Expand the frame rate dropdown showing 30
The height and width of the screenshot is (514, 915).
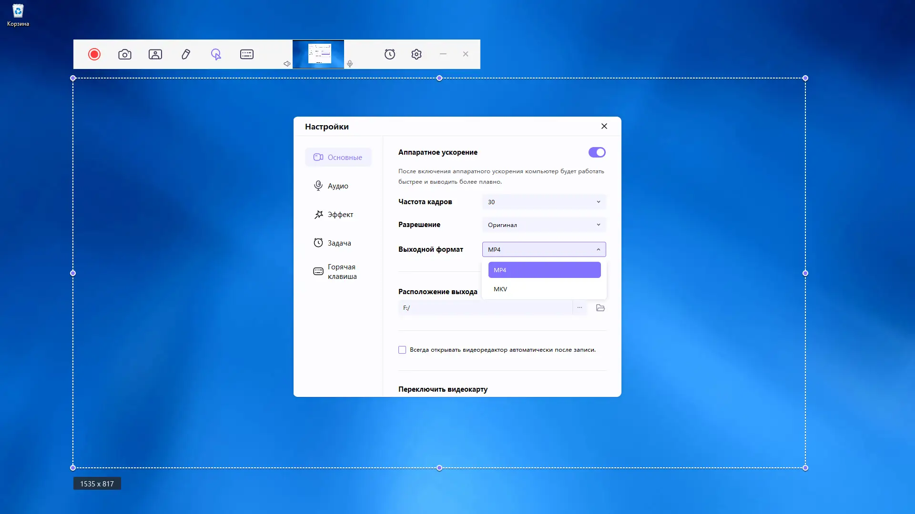(x=544, y=202)
